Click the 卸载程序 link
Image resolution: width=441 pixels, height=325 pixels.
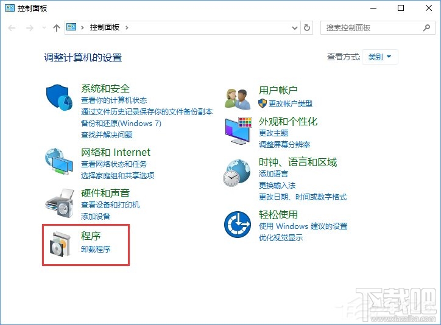coord(96,249)
